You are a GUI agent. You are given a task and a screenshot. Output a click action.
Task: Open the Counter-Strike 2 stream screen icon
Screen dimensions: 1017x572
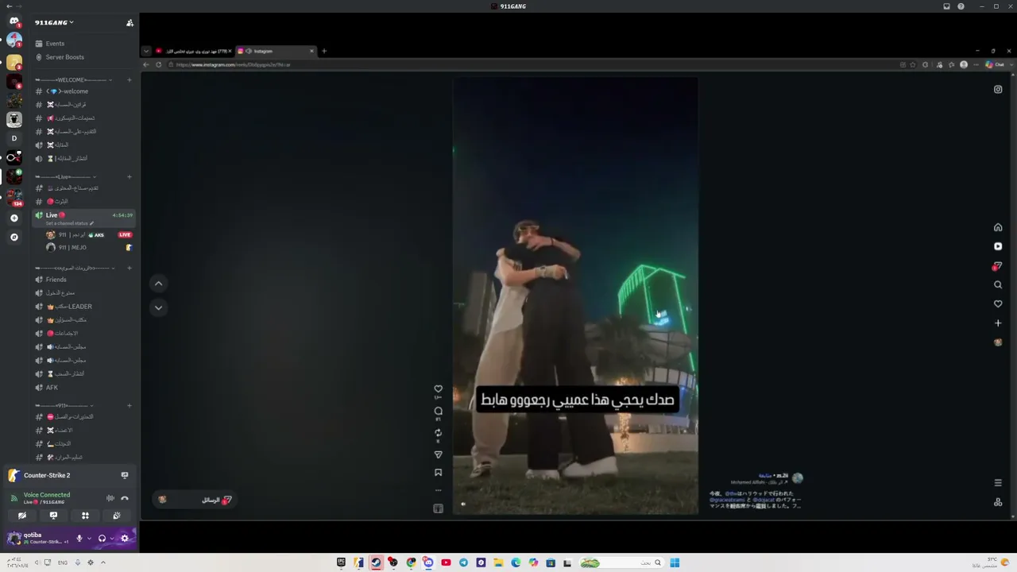pos(125,475)
